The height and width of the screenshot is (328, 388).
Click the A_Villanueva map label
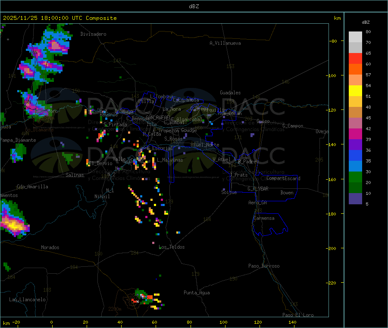coord(225,43)
